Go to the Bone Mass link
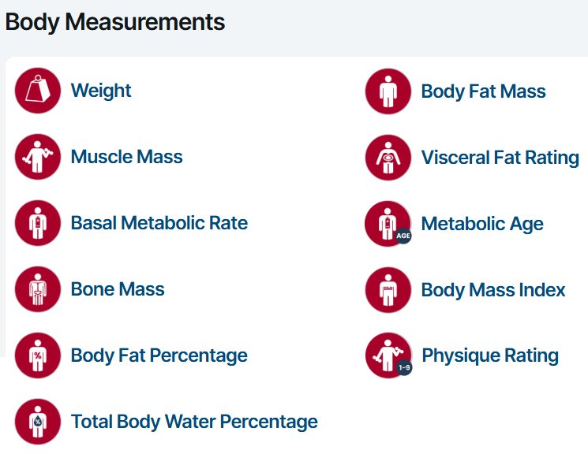This screenshot has height=454, width=588. (x=118, y=289)
